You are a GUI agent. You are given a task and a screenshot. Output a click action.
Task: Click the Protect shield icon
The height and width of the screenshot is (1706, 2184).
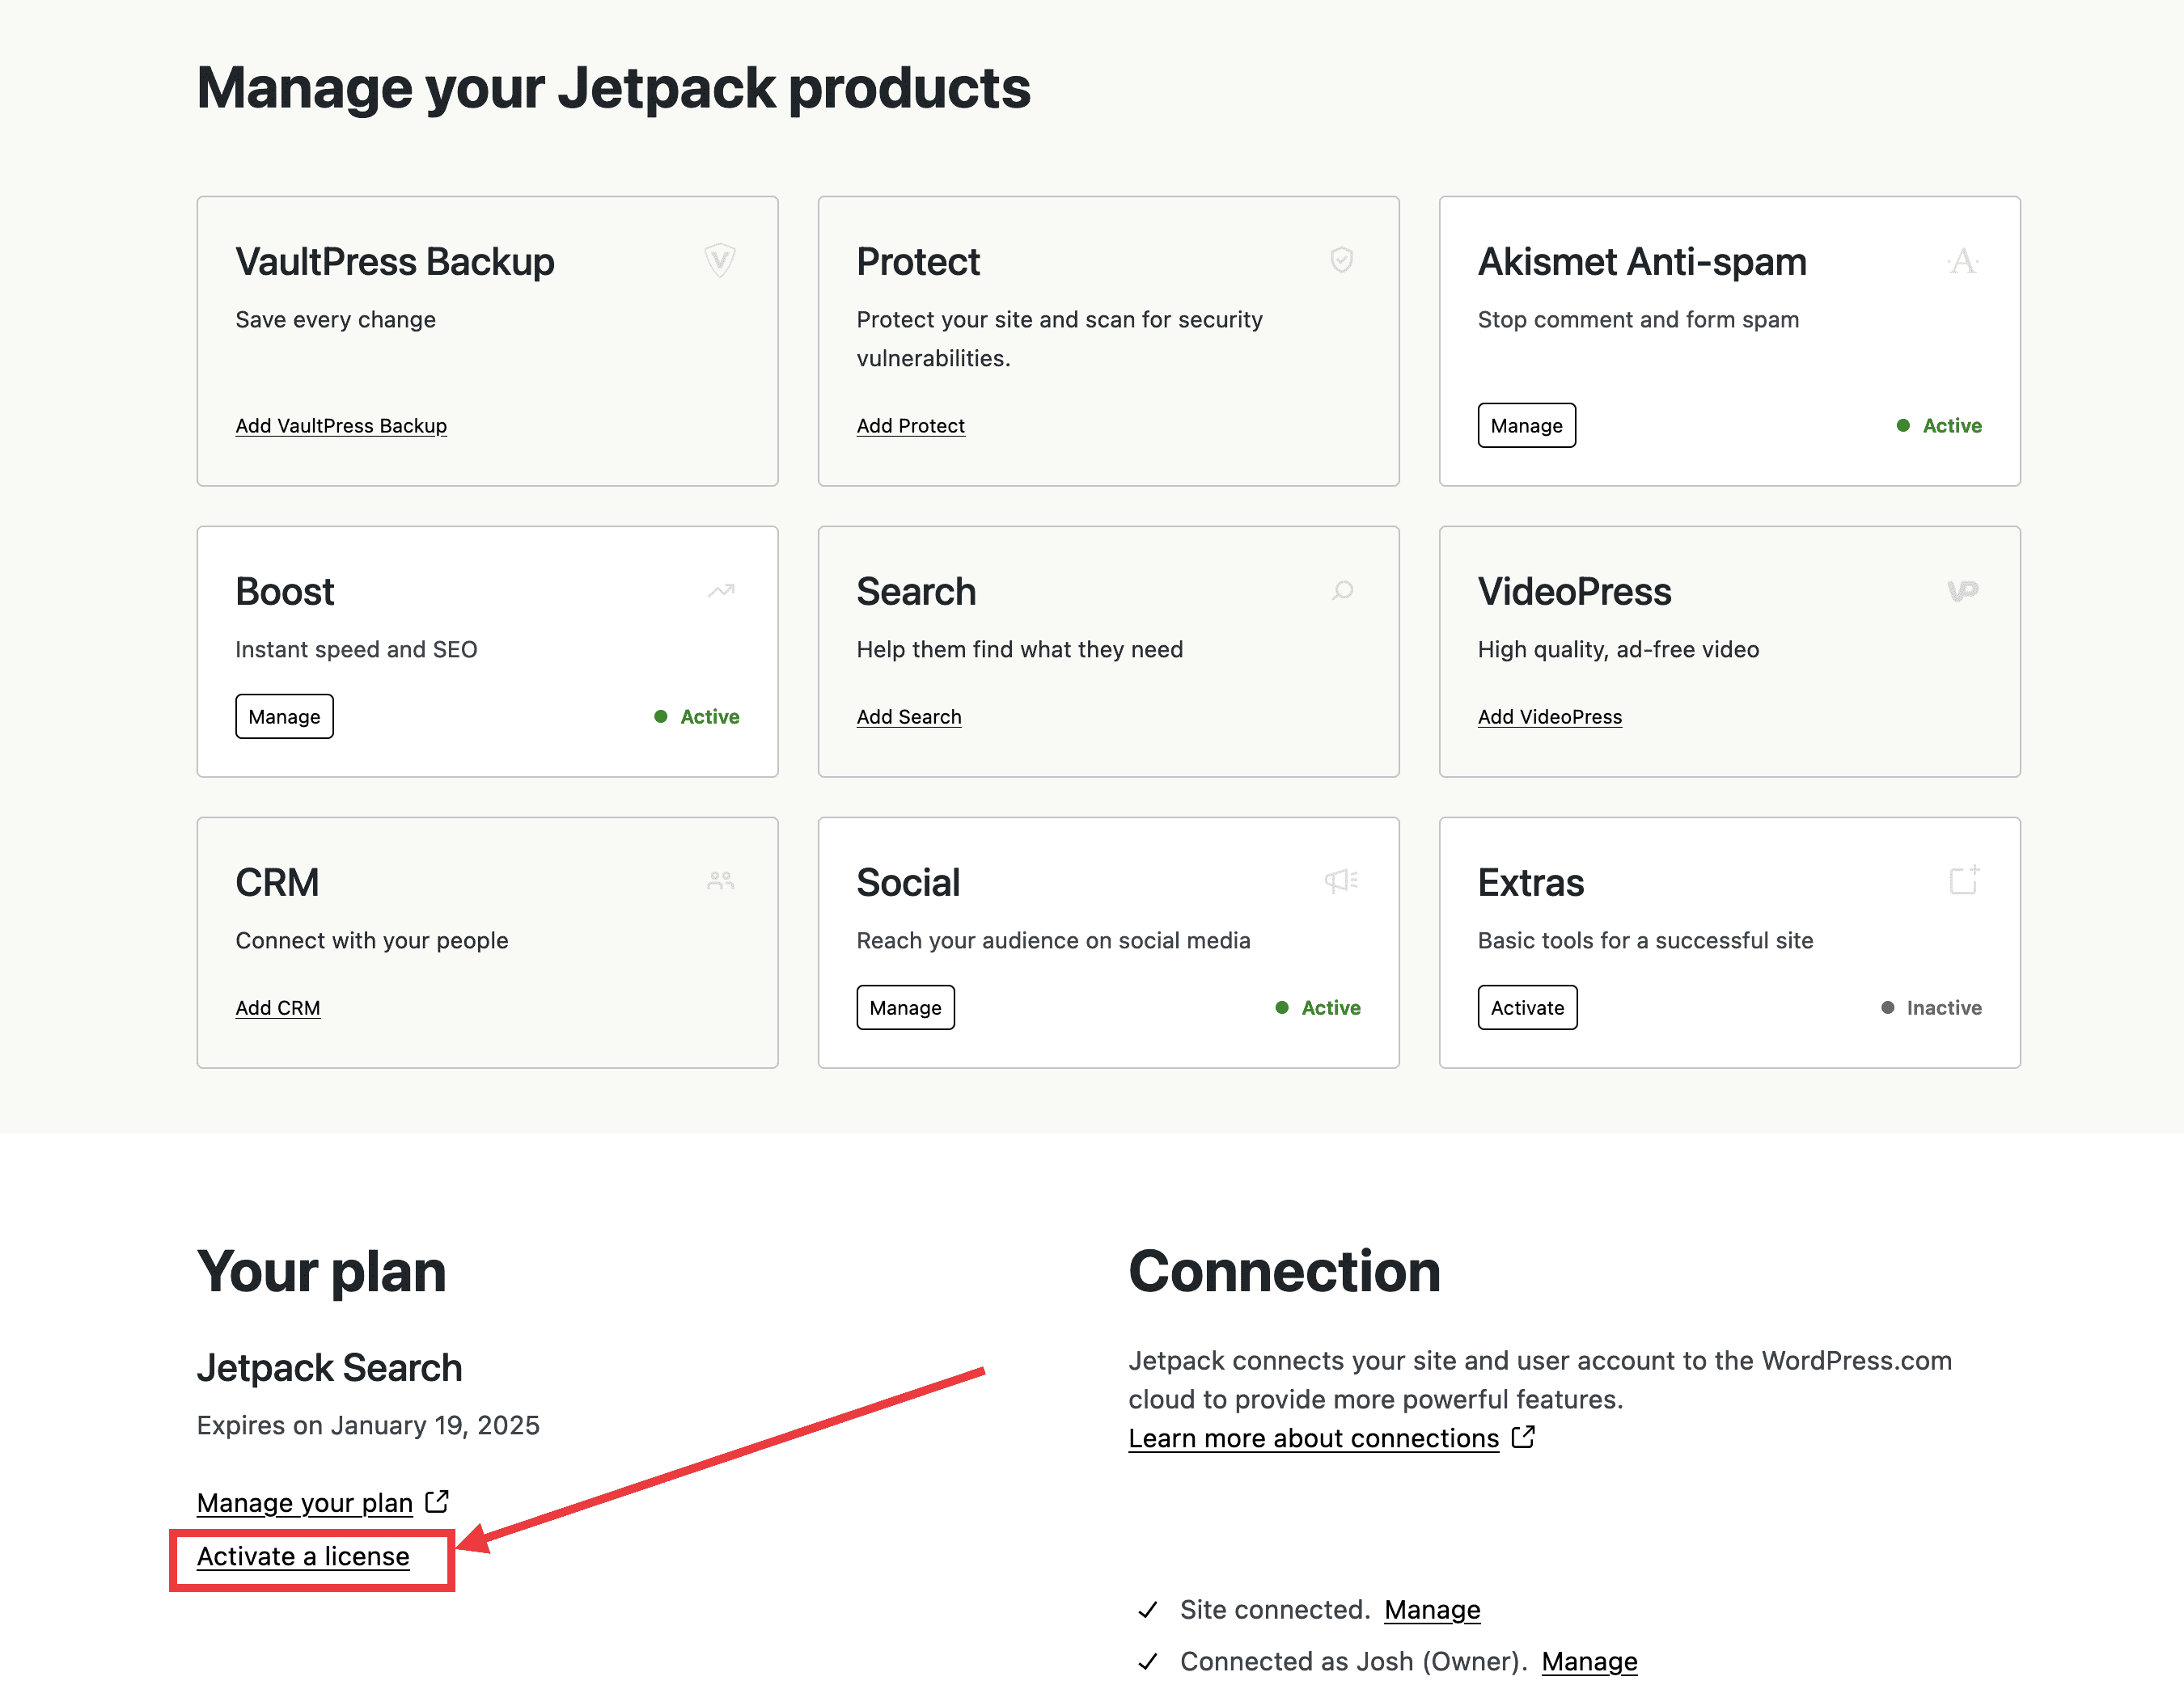[1342, 260]
